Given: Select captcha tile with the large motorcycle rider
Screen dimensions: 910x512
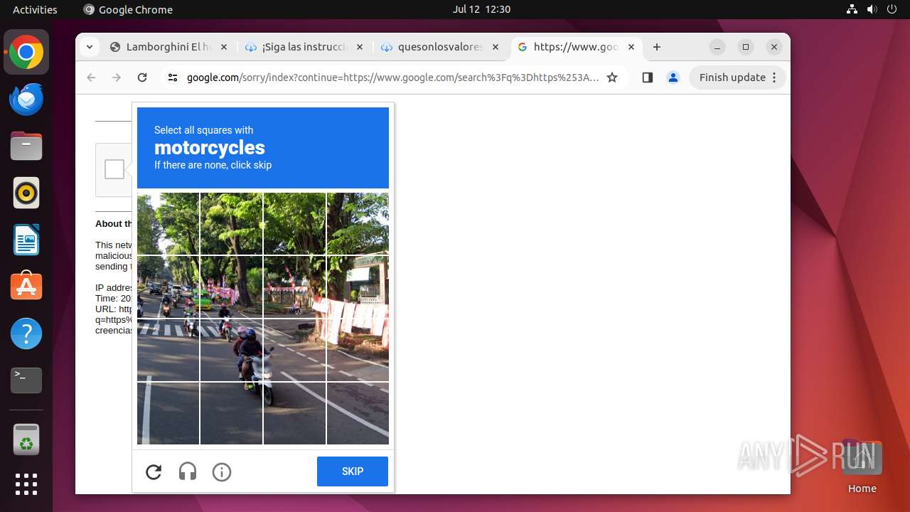Looking at the screenshot, I should 231,350.
